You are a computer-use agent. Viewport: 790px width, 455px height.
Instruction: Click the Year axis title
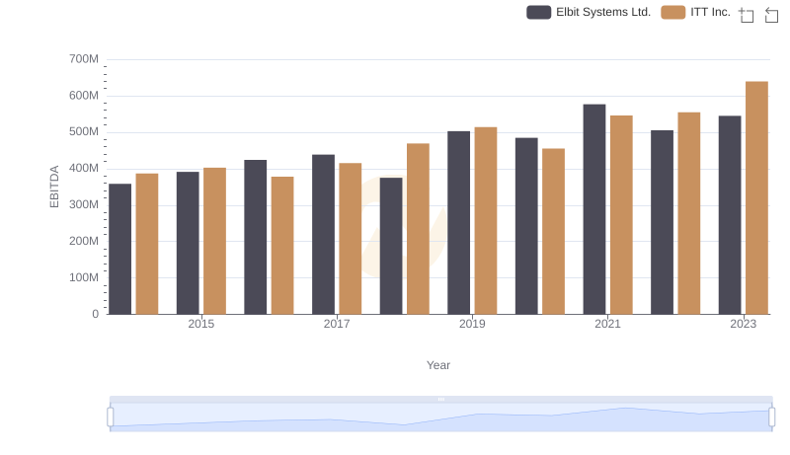pos(438,365)
